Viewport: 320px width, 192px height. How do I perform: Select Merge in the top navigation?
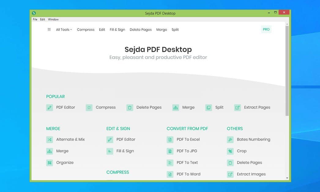click(x=162, y=30)
